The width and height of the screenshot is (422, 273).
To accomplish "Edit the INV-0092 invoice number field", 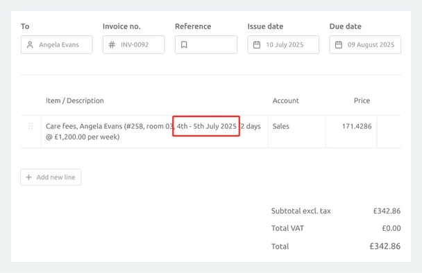I will (x=133, y=44).
